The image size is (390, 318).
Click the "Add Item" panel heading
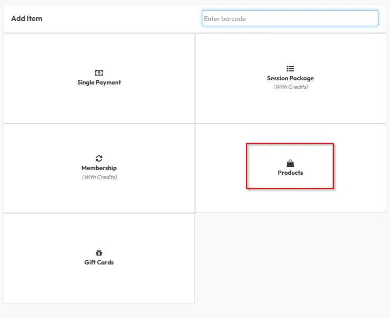(x=27, y=18)
